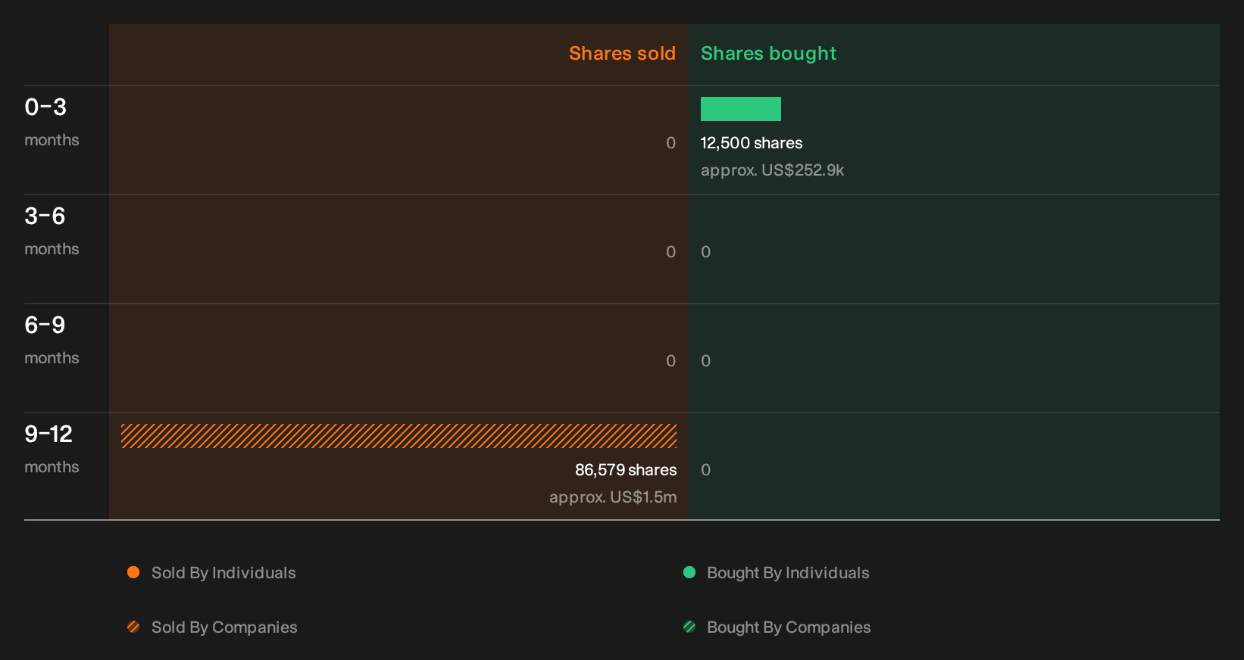This screenshot has width=1244, height=660.
Task: Click the shares sold zero in 3-6 months row
Action: (670, 252)
